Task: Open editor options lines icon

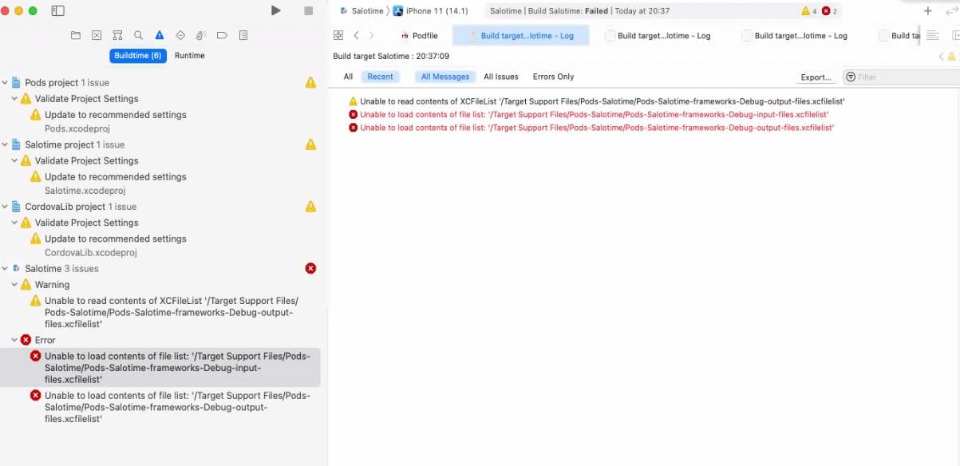Action: tap(932, 35)
